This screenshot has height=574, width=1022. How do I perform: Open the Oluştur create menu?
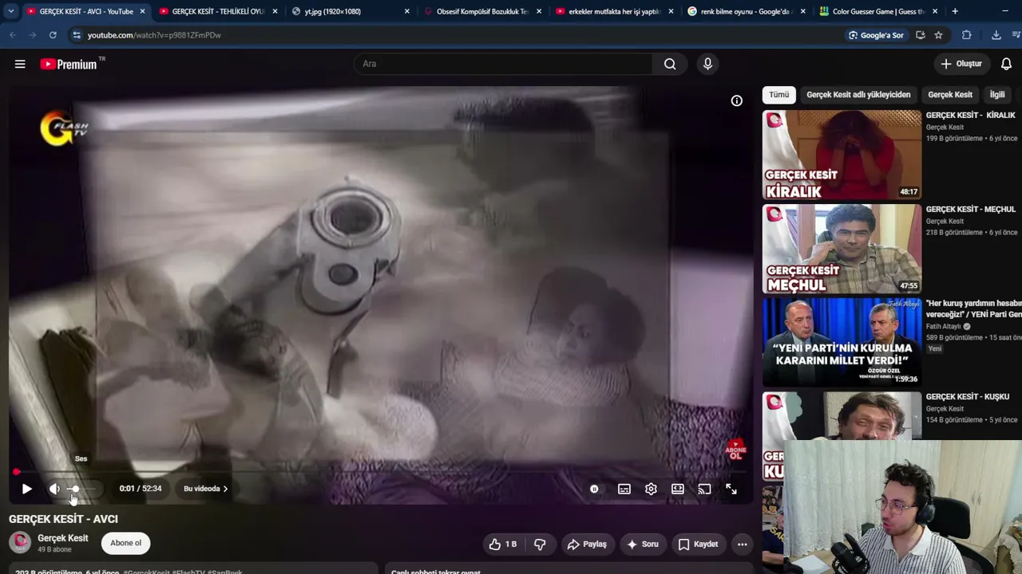coord(961,64)
